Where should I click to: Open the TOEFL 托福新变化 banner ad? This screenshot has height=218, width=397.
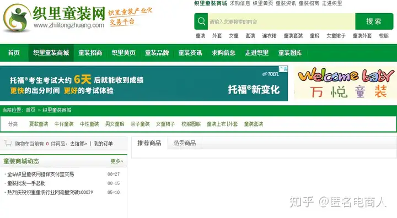coord(144,84)
